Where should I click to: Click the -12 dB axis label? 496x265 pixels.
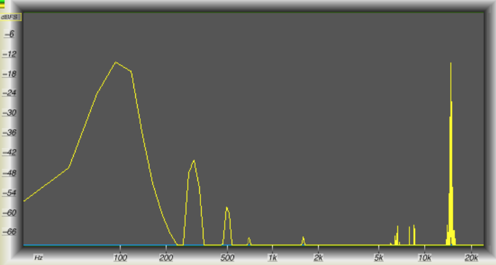click(x=9, y=54)
